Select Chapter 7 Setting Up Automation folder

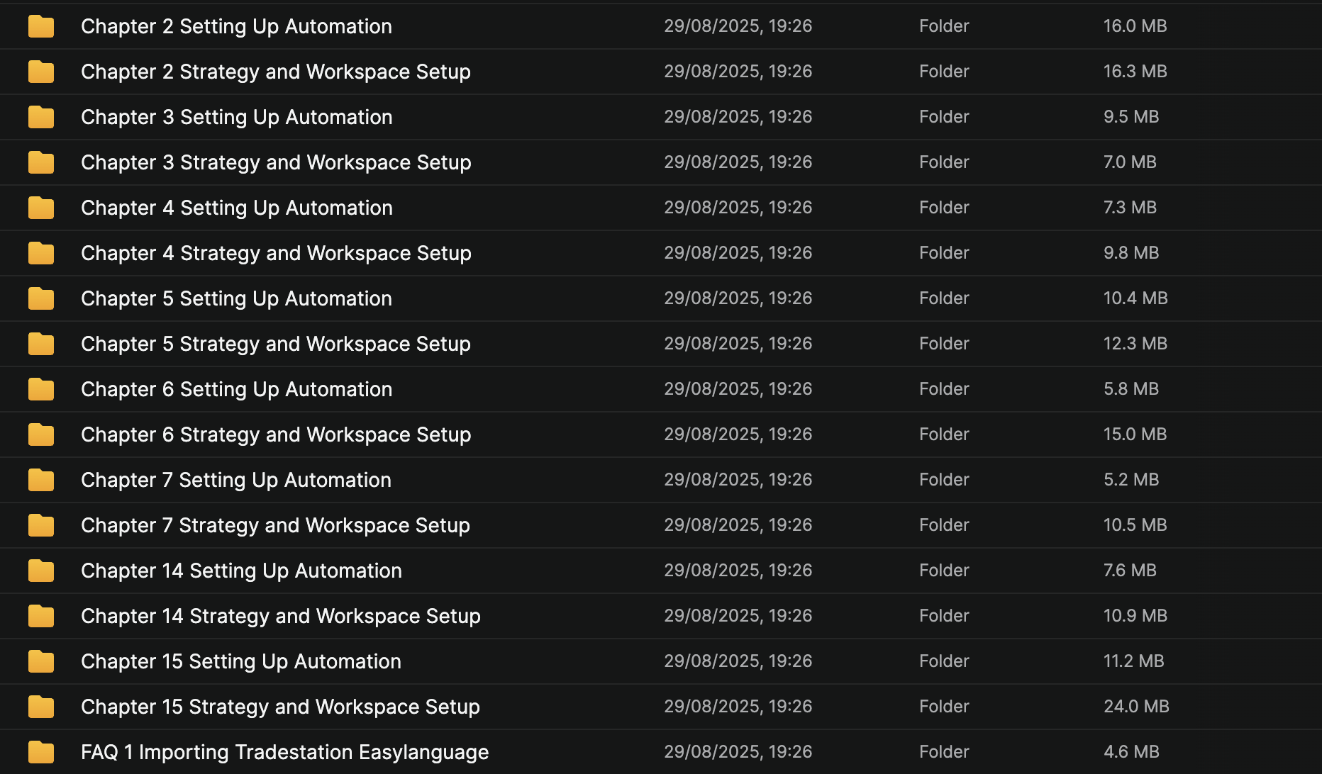point(235,480)
